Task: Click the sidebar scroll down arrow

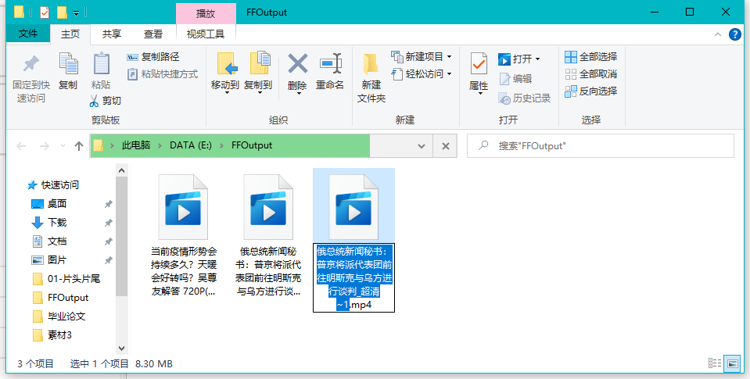Action: point(121,349)
